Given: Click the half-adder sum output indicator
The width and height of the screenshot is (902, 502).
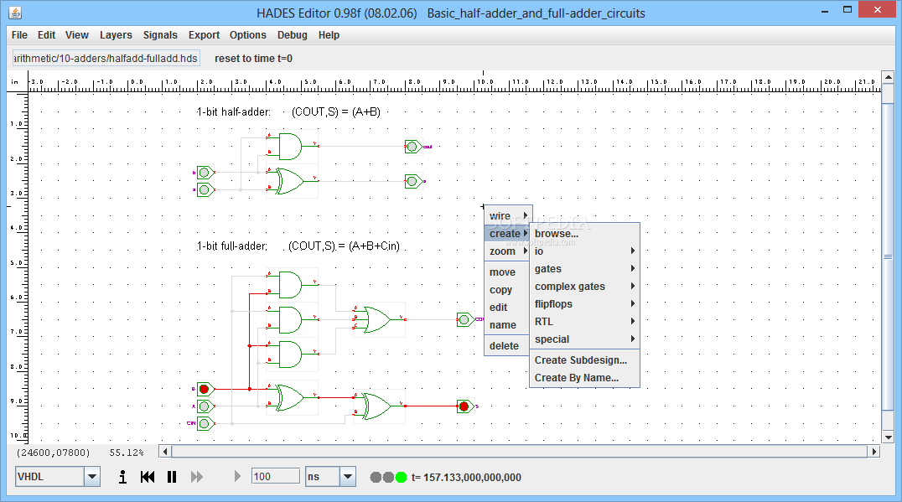Looking at the screenshot, I should pyautogui.click(x=412, y=182).
